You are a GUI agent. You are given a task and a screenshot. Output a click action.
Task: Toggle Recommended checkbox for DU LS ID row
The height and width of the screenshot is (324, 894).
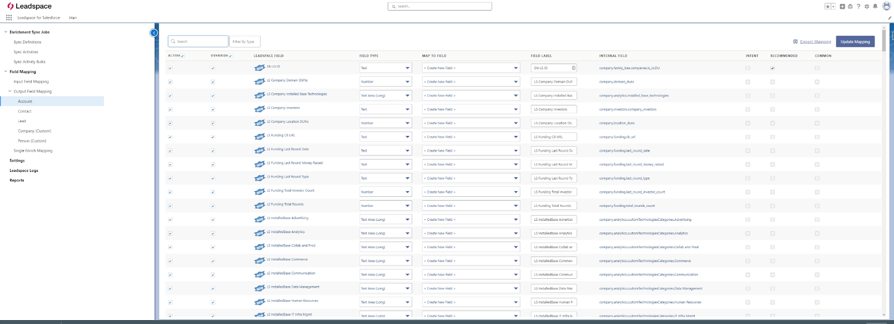pyautogui.click(x=773, y=68)
